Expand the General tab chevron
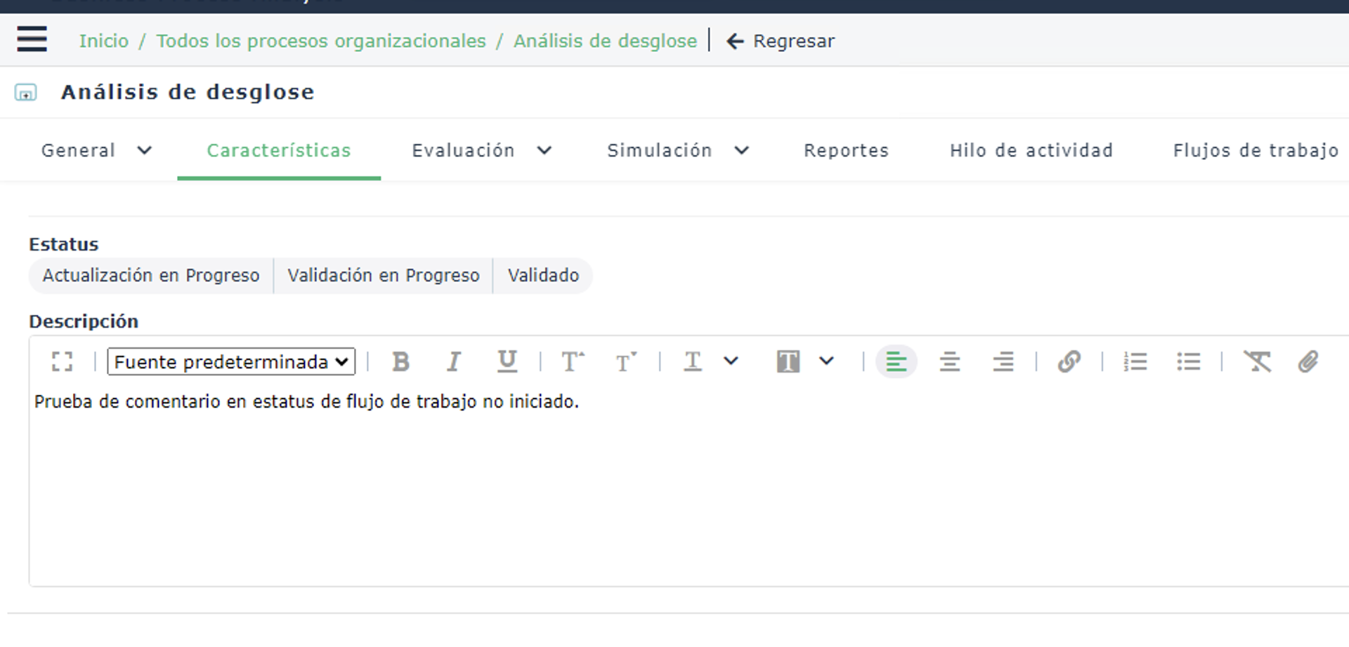This screenshot has height=647, width=1349. pyautogui.click(x=145, y=150)
